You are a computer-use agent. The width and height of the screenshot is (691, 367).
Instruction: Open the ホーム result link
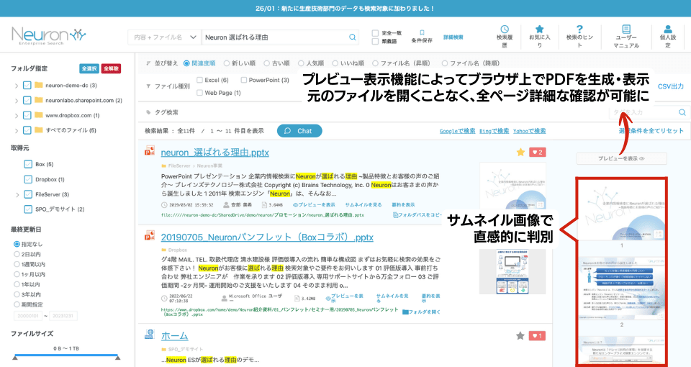point(174,336)
